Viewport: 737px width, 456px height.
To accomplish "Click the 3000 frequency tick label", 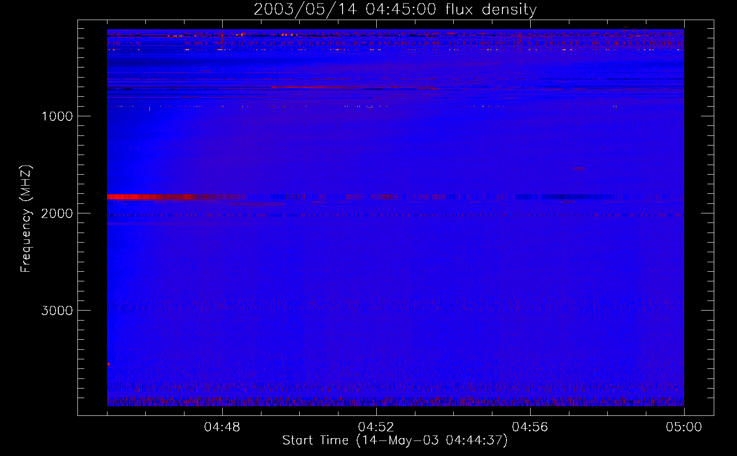I will coord(57,311).
